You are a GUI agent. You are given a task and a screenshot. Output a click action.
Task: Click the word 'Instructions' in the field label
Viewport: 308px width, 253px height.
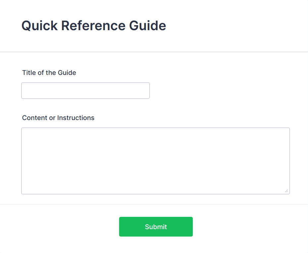76,118
